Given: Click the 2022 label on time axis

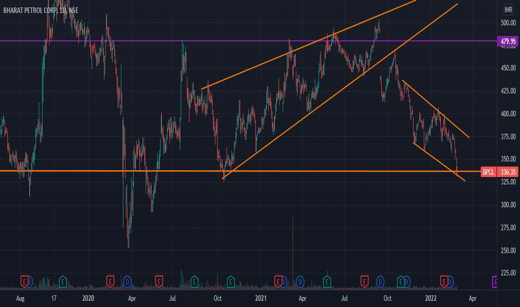Looking at the screenshot, I should tap(431, 299).
